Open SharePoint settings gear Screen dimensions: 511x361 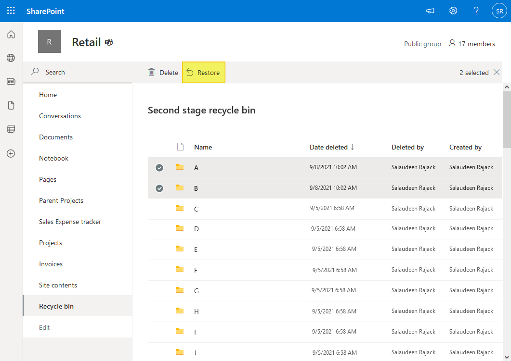453,11
